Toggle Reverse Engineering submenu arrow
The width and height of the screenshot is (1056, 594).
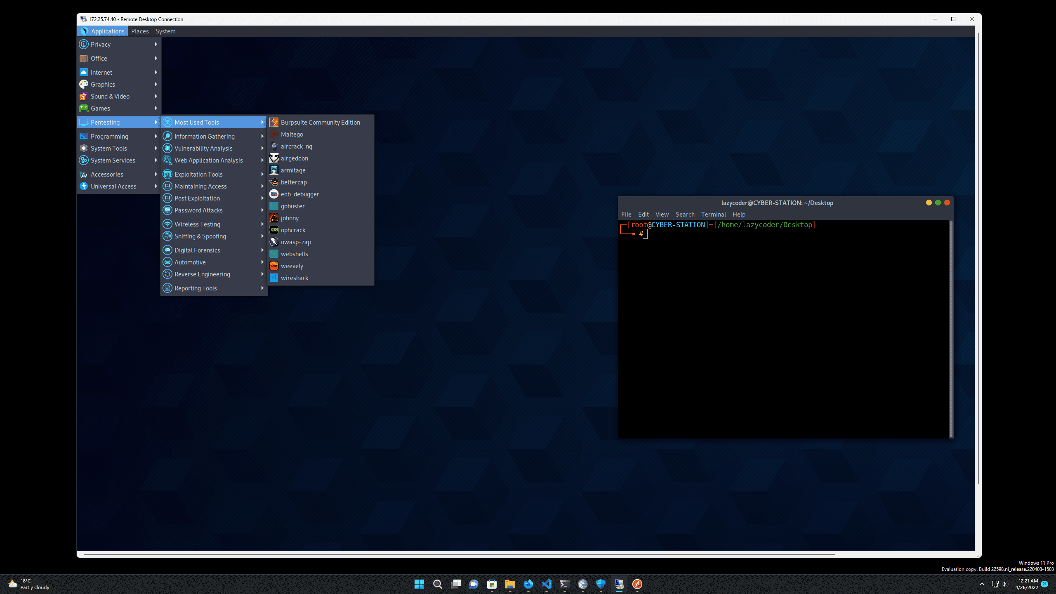pyautogui.click(x=262, y=274)
